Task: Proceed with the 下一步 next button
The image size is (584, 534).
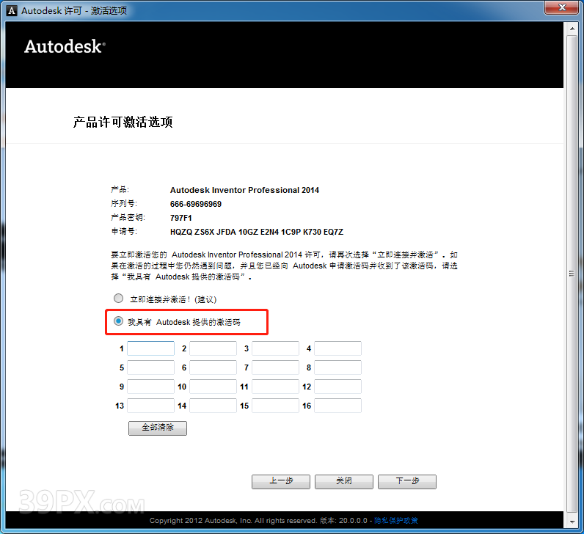Action: 407,481
